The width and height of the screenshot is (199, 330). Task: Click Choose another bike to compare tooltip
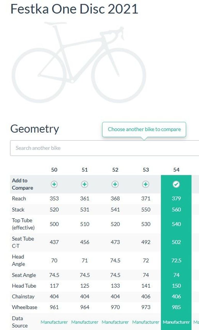pos(144,129)
